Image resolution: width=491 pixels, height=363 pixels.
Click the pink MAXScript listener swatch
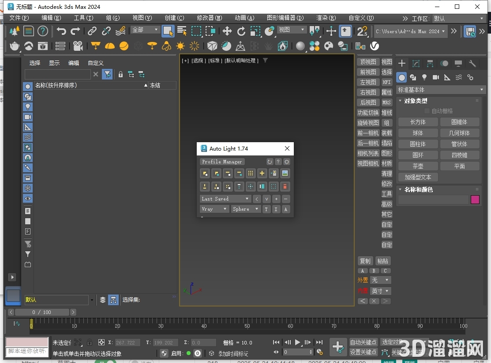(x=27, y=342)
